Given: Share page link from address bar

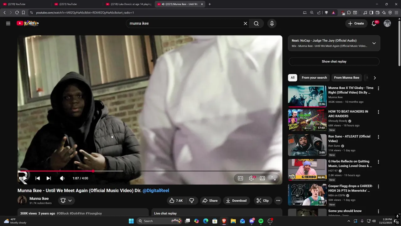Looking at the screenshot, I should click(319, 13).
